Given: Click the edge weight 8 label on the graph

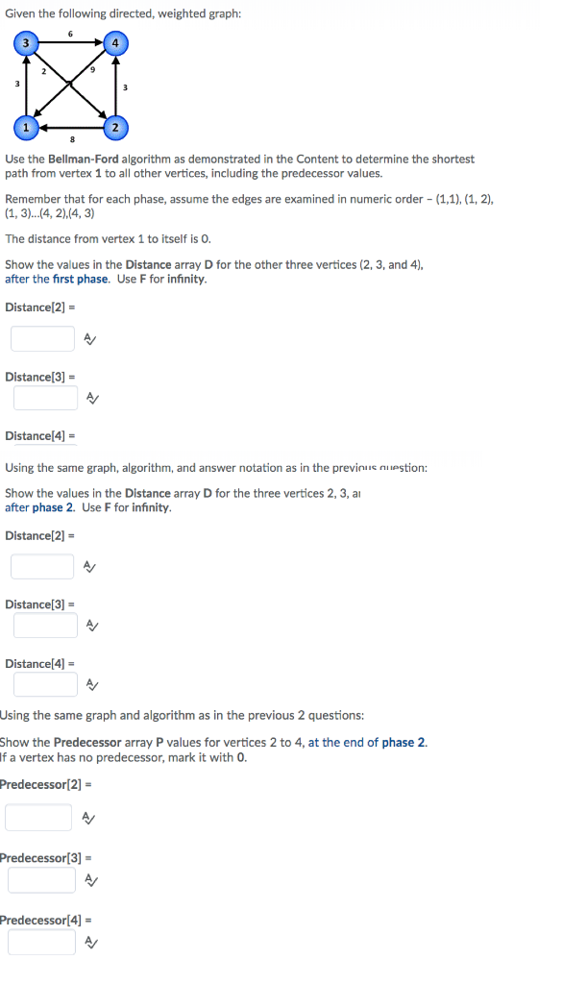Looking at the screenshot, I should (x=70, y=139).
